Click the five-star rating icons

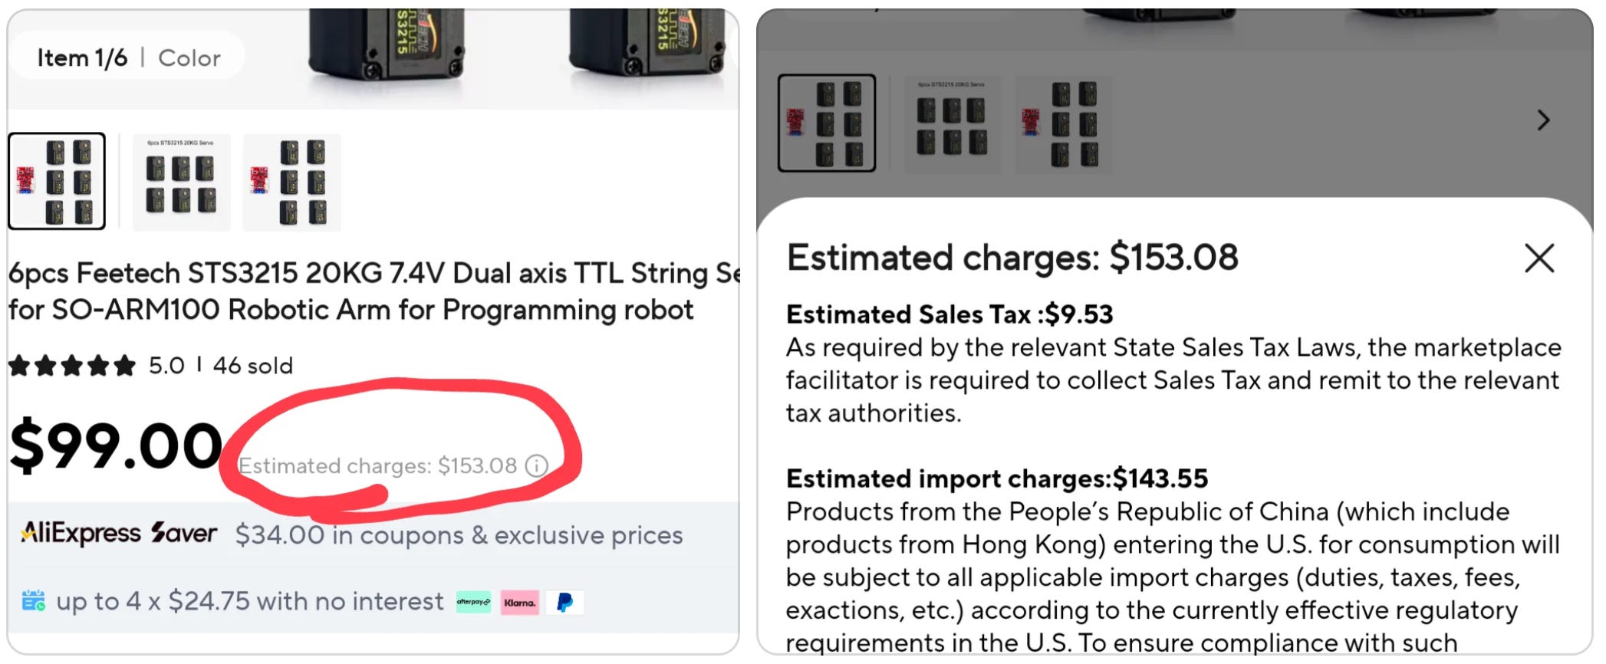72,366
